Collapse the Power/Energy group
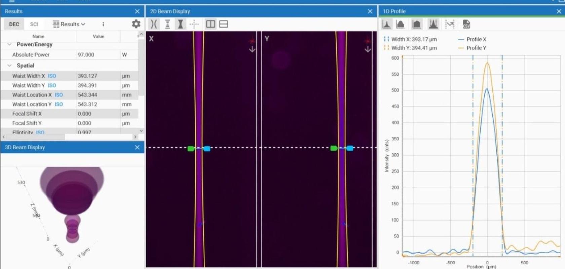This screenshot has height=269, width=565. pos(9,44)
